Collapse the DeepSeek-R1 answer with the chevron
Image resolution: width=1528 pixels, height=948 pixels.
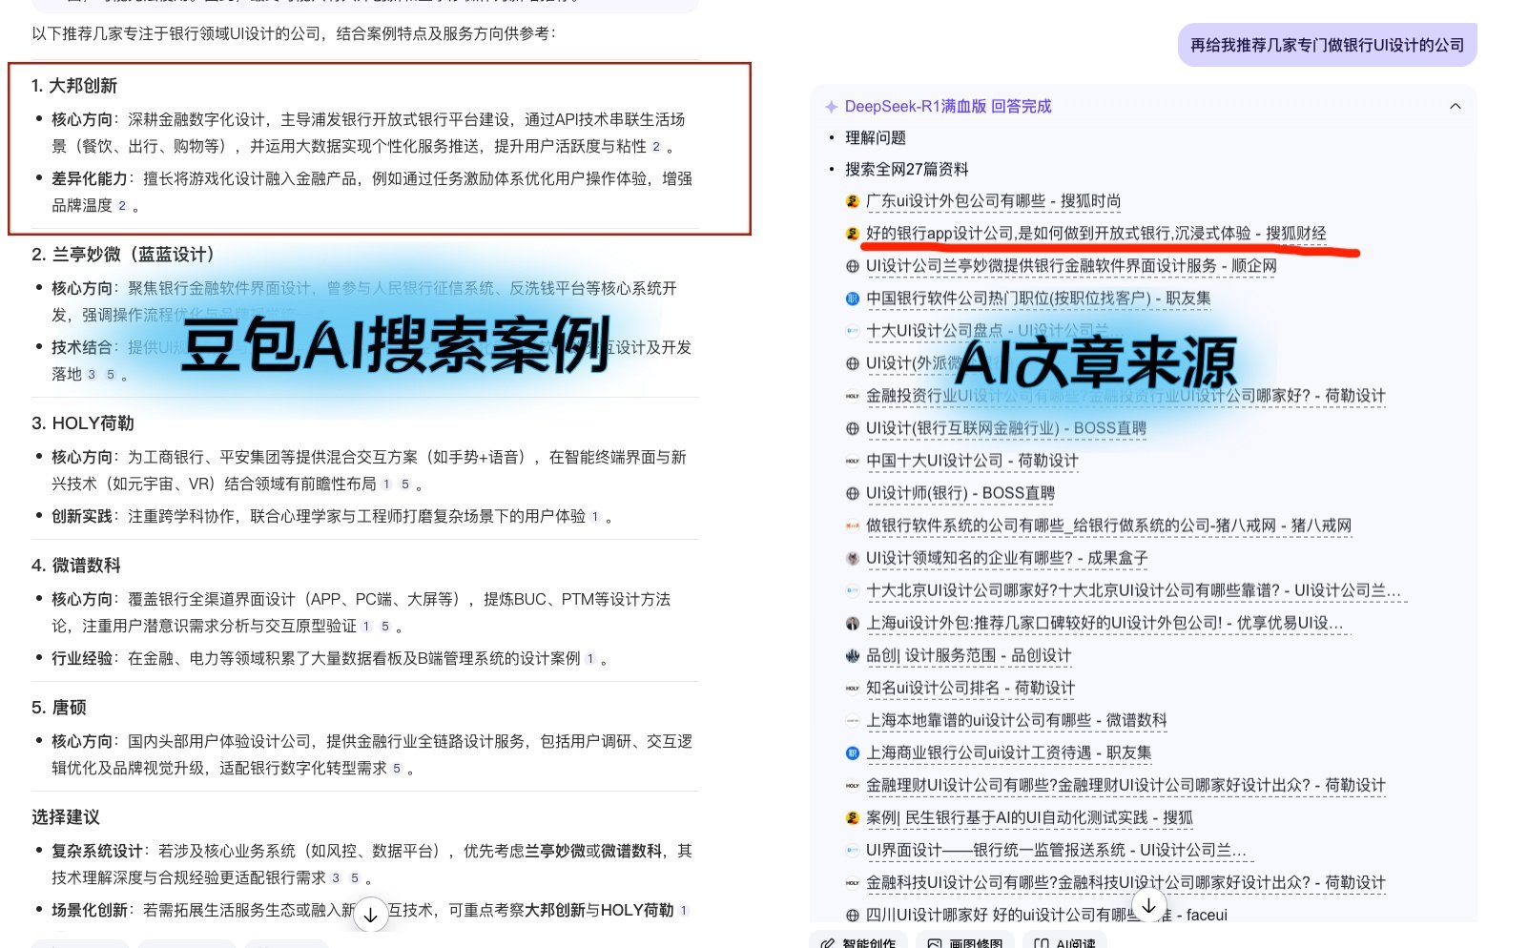coord(1455,106)
